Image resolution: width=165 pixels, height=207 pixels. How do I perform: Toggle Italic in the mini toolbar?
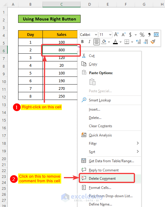(x=89, y=42)
